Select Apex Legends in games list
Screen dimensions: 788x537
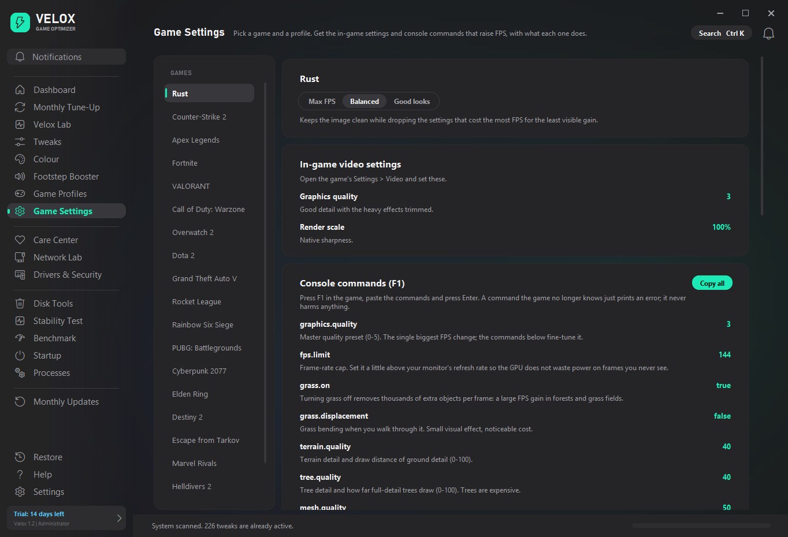(x=210, y=140)
